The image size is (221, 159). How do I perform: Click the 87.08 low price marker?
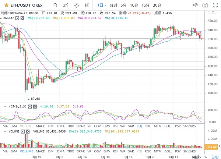(x=35, y=99)
